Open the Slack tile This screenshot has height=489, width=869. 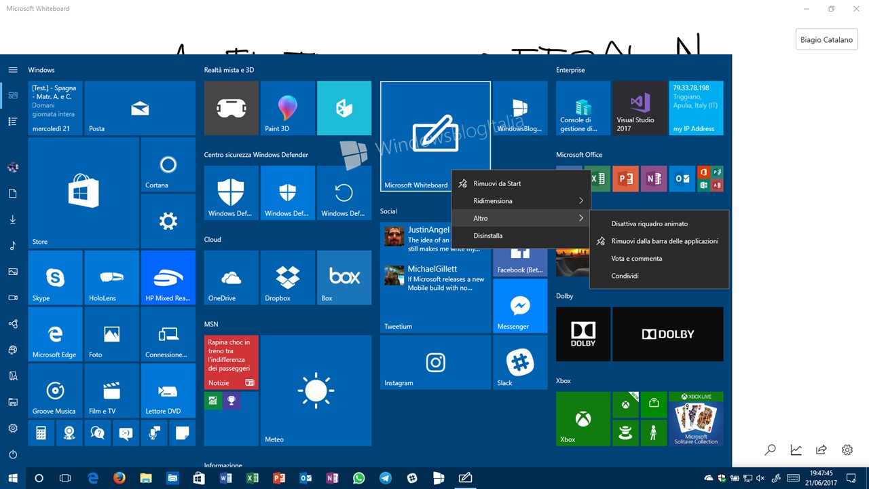(x=520, y=362)
